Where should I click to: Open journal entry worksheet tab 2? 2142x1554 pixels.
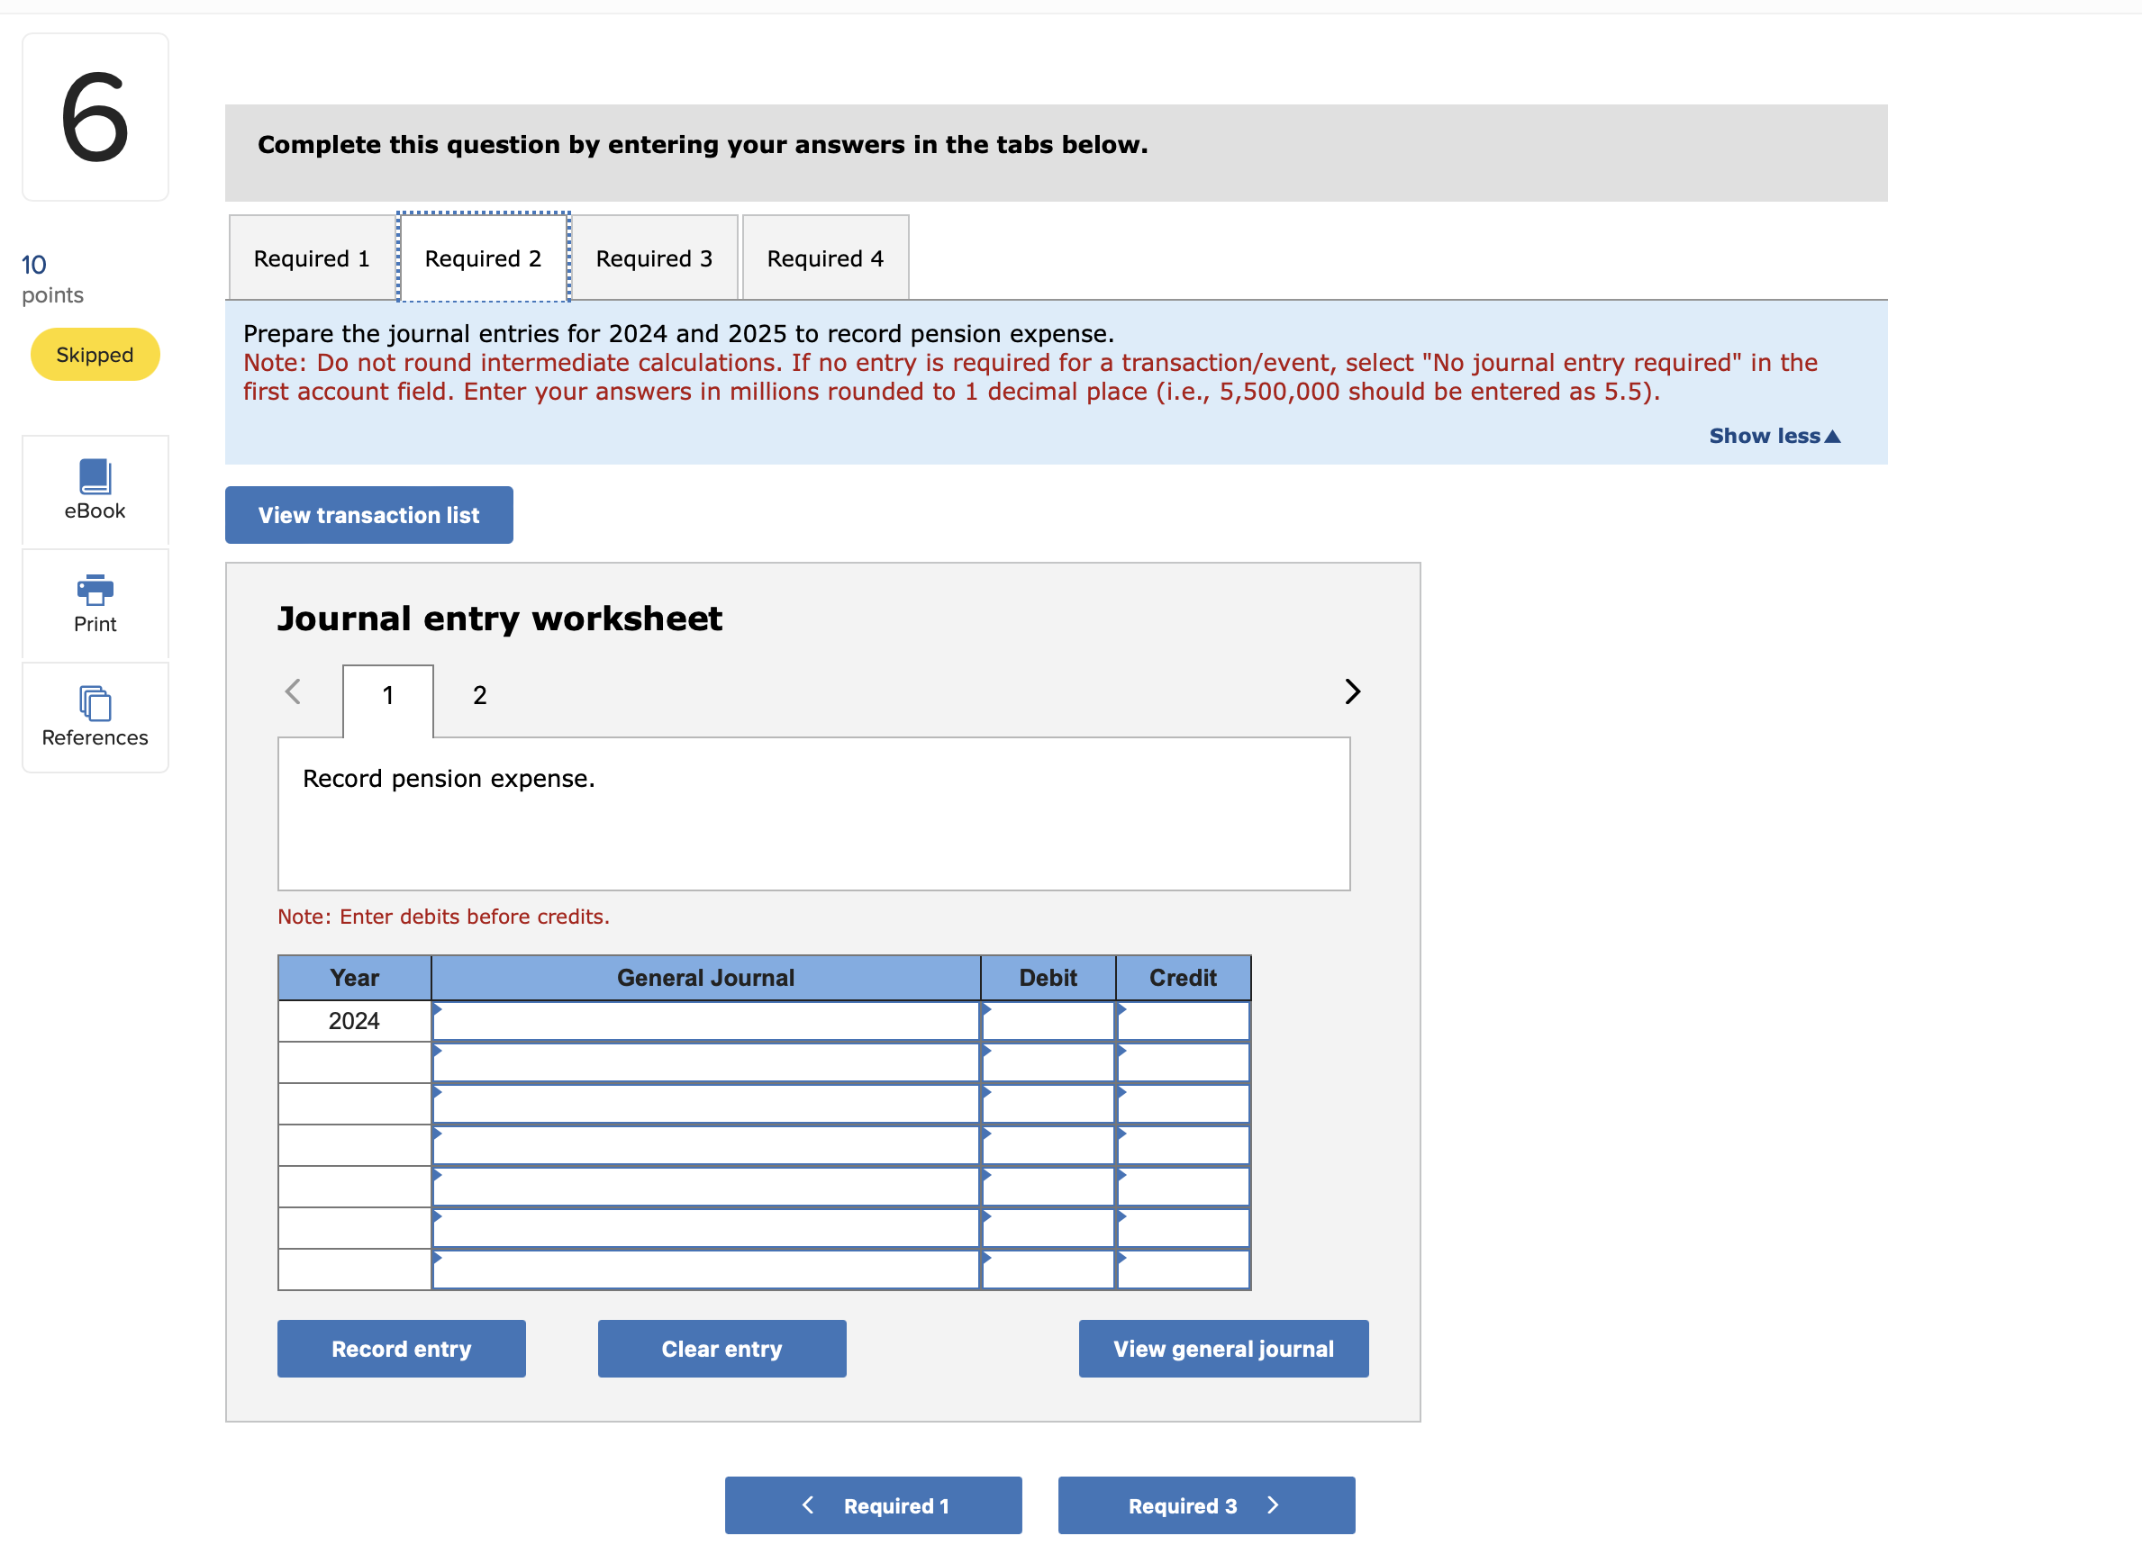[480, 695]
